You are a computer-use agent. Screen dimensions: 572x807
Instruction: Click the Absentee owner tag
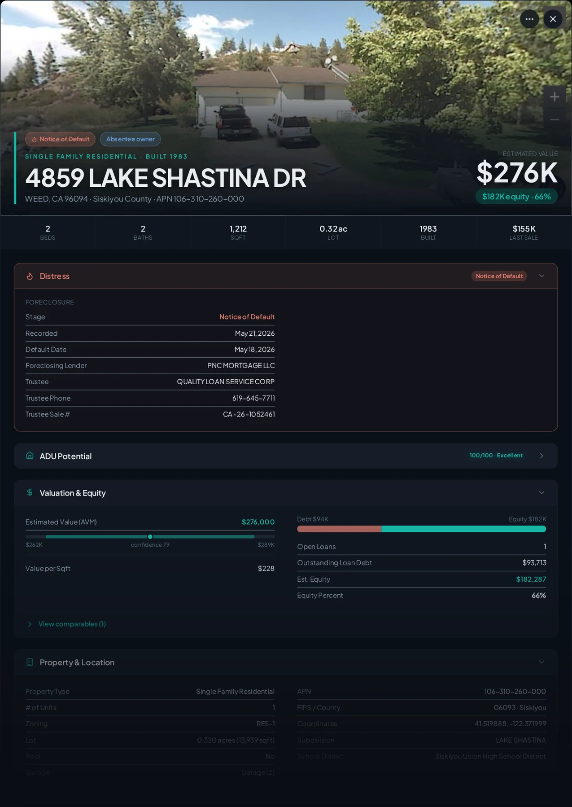click(130, 139)
